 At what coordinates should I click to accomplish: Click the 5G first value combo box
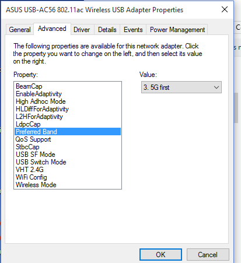181,87
